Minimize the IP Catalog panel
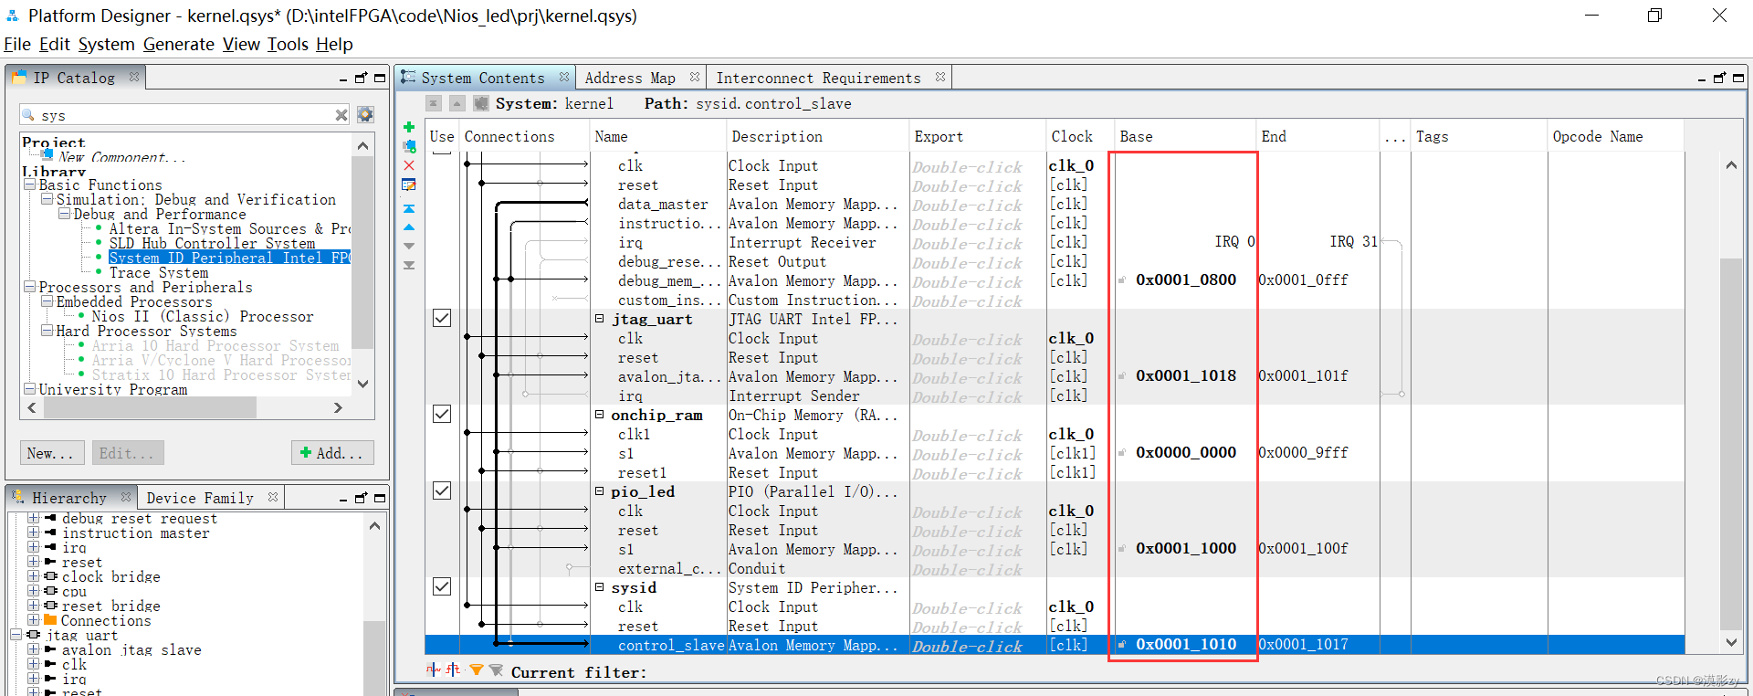The image size is (1753, 696). (343, 79)
